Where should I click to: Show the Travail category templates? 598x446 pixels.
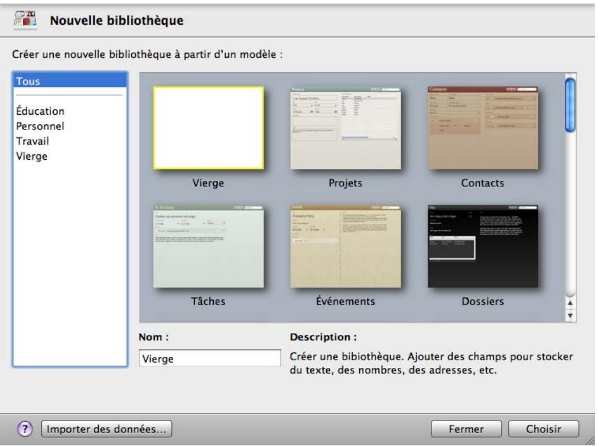click(x=32, y=141)
